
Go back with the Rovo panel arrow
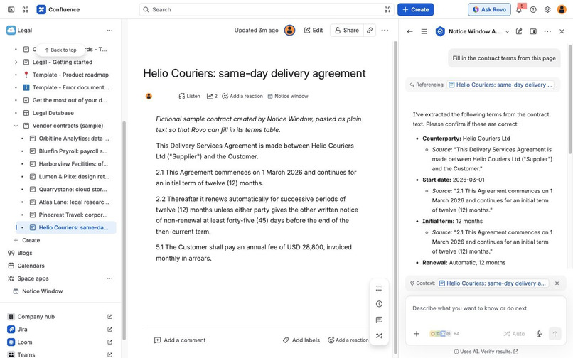[x=409, y=31]
